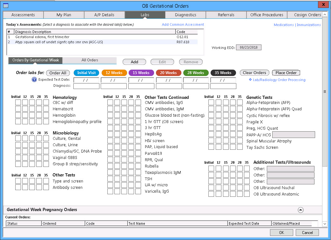331x240 pixels.
Task: Select the blue Initial Visit button
Action: (86, 73)
